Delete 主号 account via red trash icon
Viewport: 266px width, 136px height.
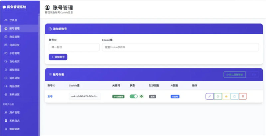click(243, 96)
